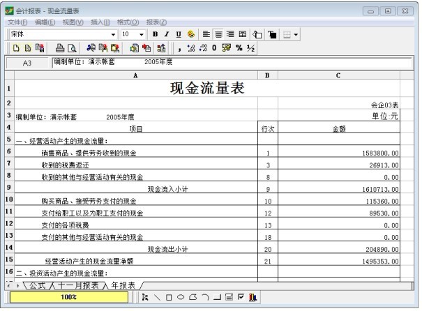The height and width of the screenshot is (311, 422).
Task: Click the yellow 100% zoom indicator
Action: click(69, 297)
